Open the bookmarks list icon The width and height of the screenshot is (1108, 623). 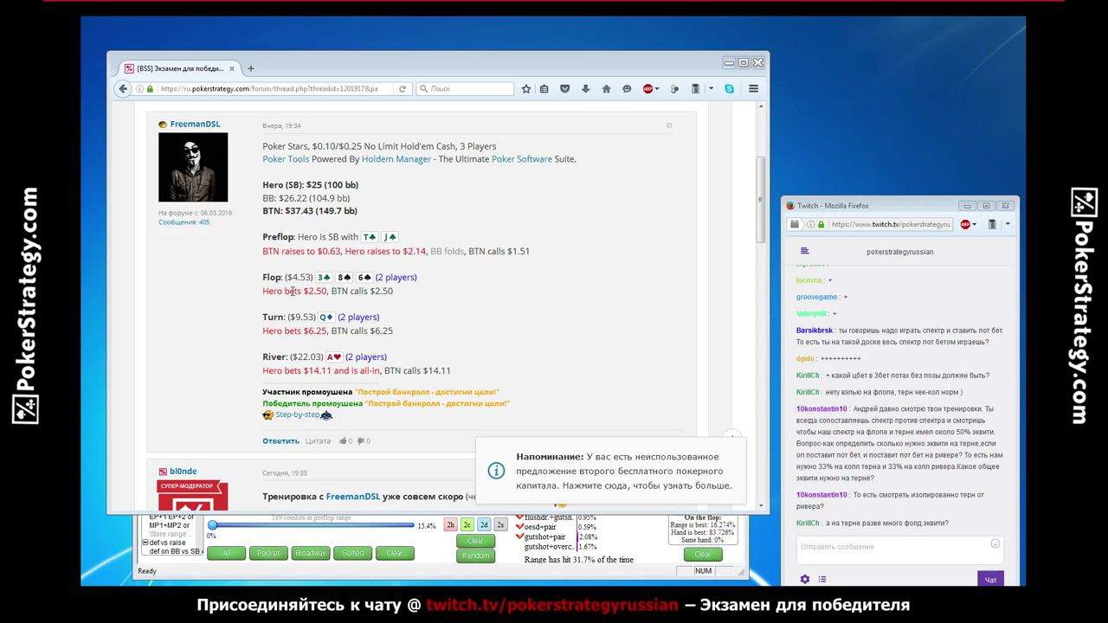pos(544,88)
